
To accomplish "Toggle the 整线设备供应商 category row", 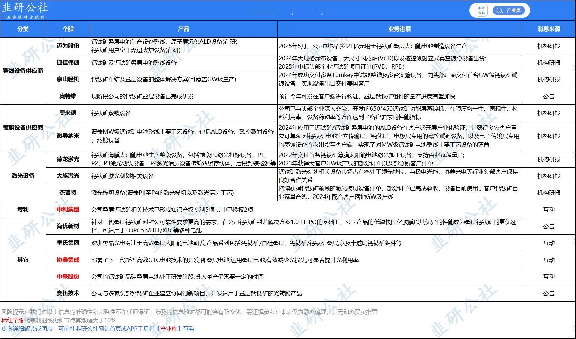I will 23,71.
